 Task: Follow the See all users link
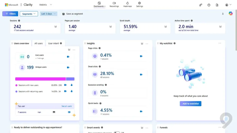click(66, 106)
